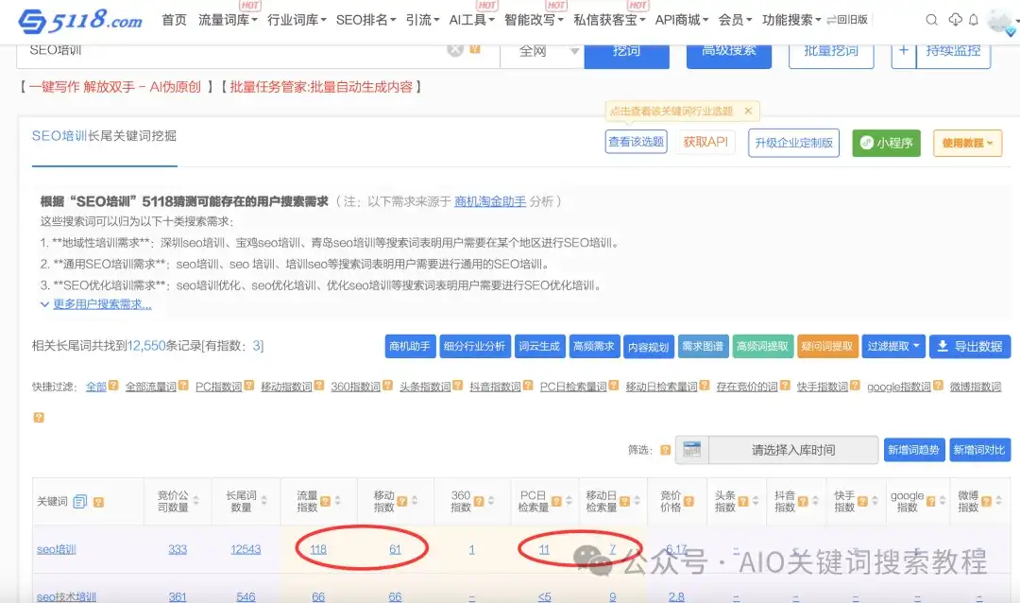Click the help icon next to 关键词 header
Viewport: 1020px width, 603px height.
[98, 502]
